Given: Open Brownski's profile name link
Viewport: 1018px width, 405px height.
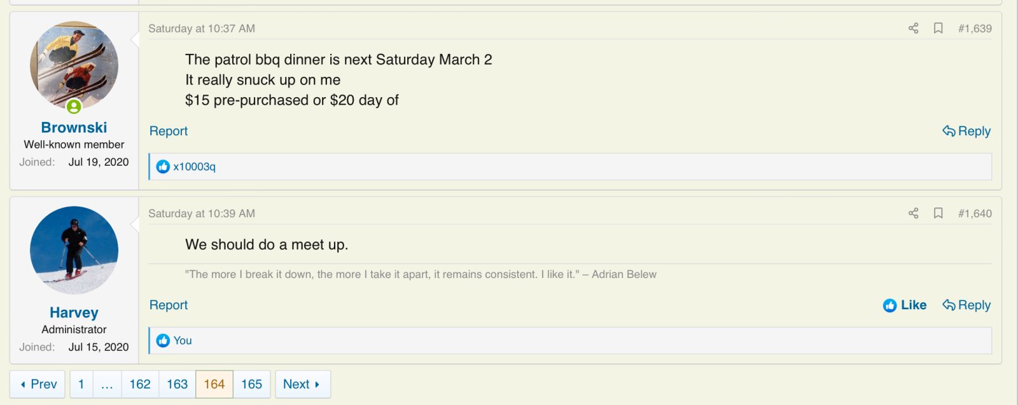Looking at the screenshot, I should (74, 128).
